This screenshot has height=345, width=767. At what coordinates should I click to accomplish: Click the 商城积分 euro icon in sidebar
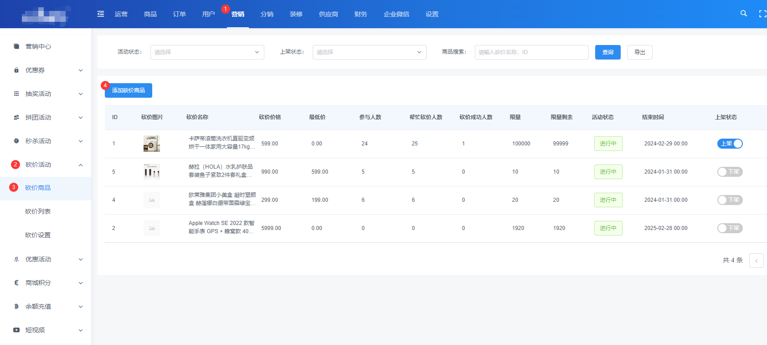[16, 283]
